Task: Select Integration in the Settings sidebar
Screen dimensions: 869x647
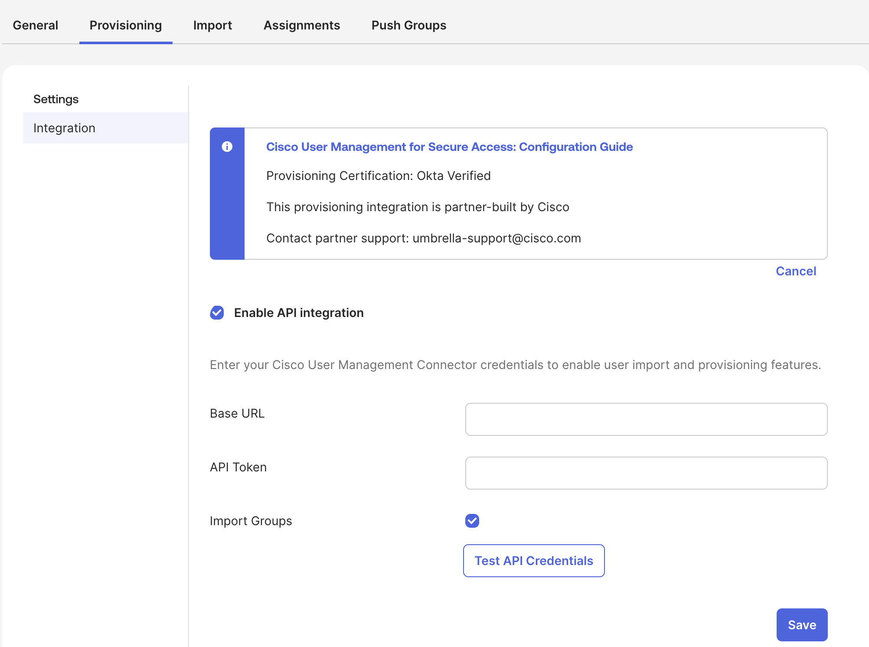Action: (106, 128)
